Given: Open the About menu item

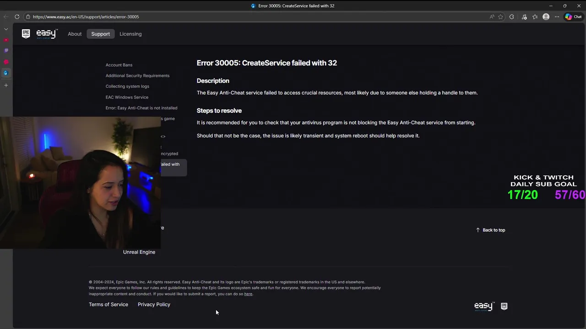Looking at the screenshot, I should (75, 34).
